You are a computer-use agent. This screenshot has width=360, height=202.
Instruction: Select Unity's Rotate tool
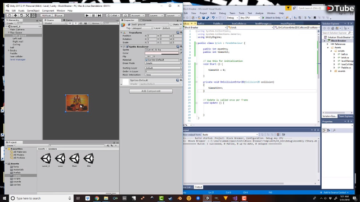click(x=21, y=15)
